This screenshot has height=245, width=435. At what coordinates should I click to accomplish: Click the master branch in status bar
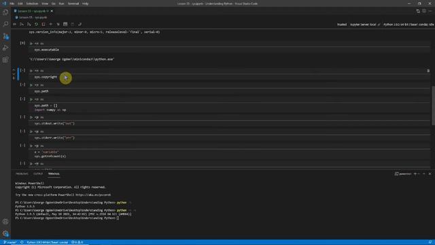click(10, 242)
